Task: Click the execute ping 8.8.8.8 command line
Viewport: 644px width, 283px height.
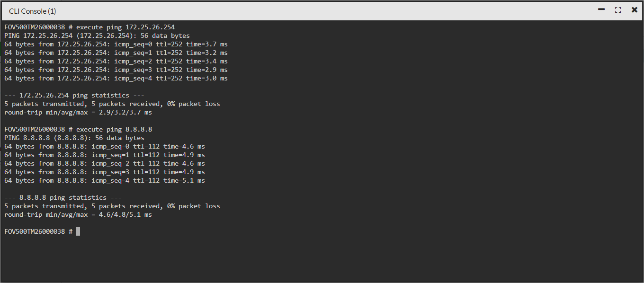Action: click(x=78, y=129)
